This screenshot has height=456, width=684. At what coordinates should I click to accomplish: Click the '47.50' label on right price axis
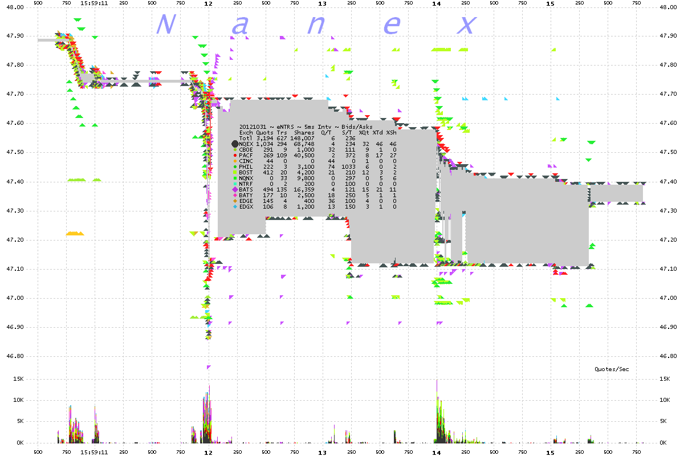pyautogui.click(x=668, y=152)
